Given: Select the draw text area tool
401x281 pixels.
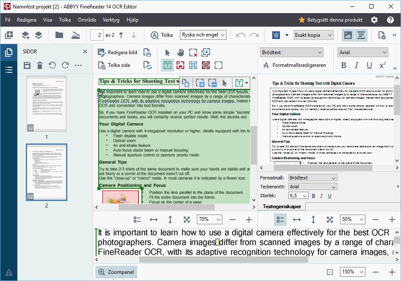Looking at the screenshot, I should click(168, 65).
